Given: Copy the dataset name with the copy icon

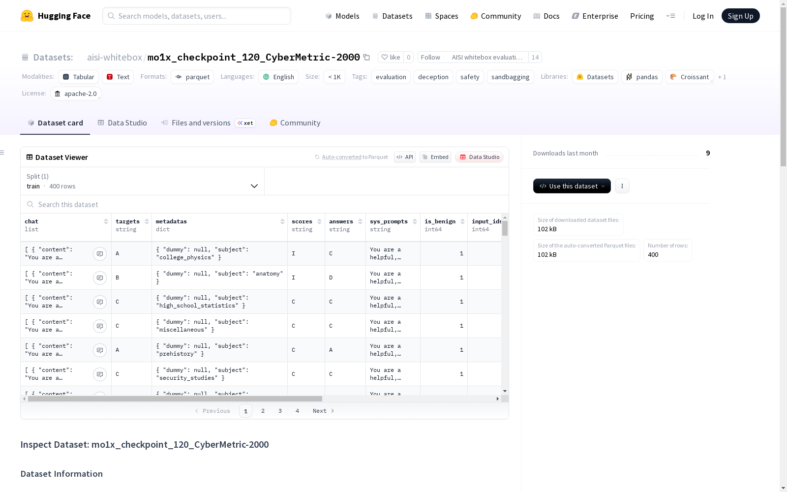Looking at the screenshot, I should point(366,57).
